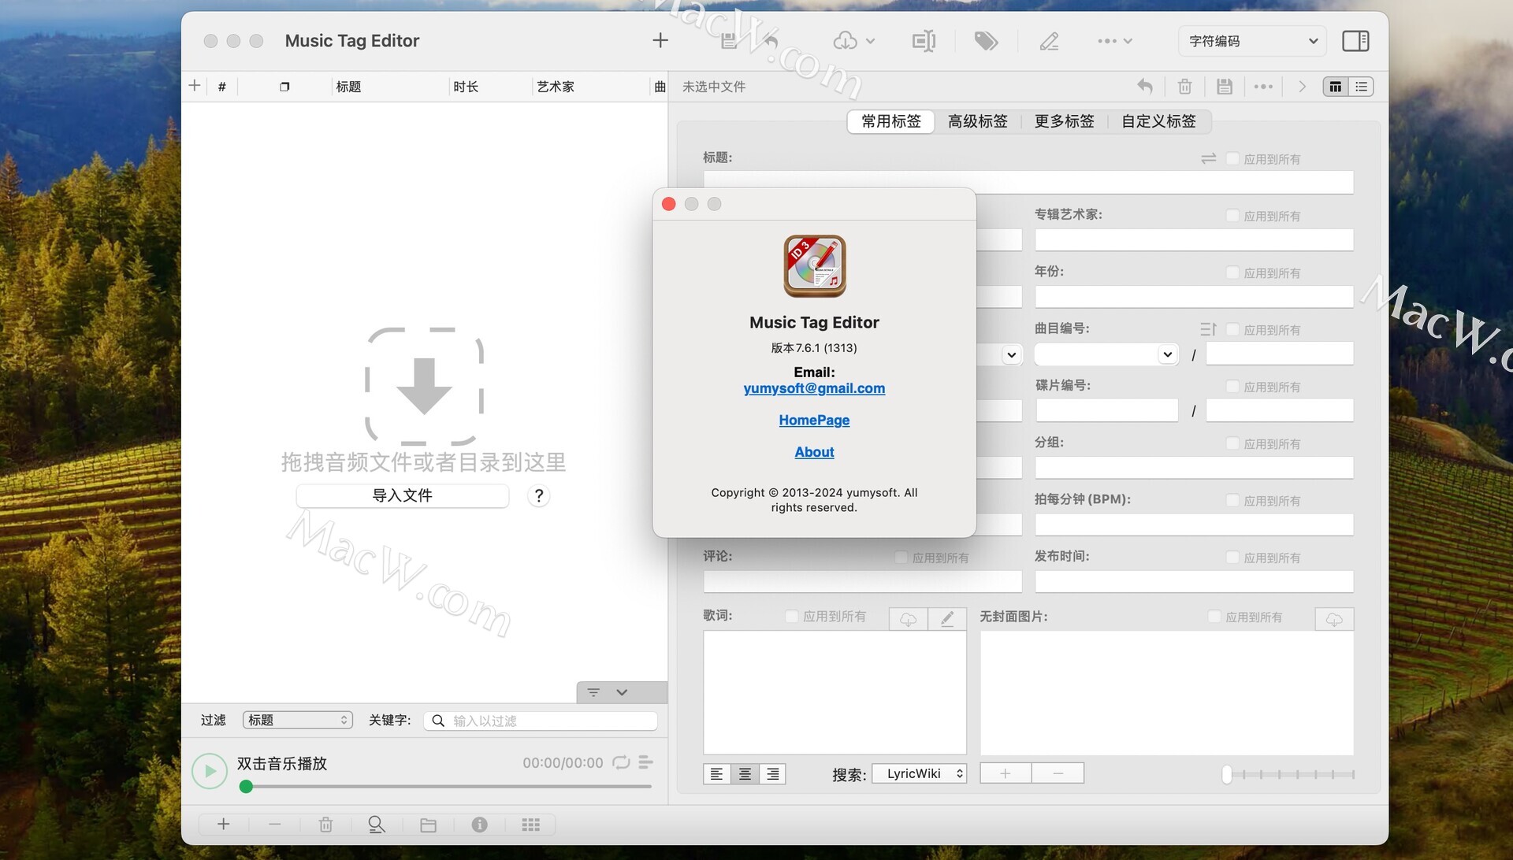Image resolution: width=1513 pixels, height=860 pixels.
Task: Enable 应用到所有 checkbox for 年份
Action: (x=1232, y=272)
